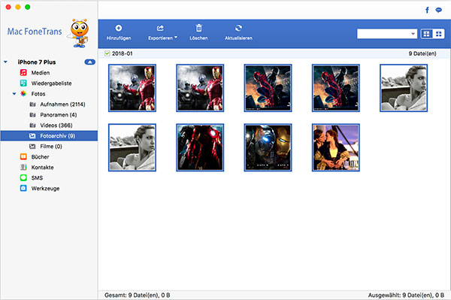Select SMS text in sidebar
Viewport: 451px width, 300px height.
click(37, 177)
